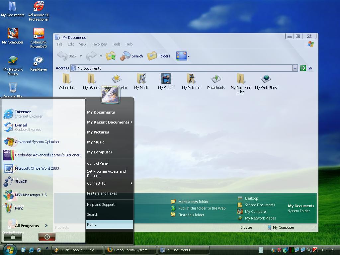Click the lock button in Start menu

click(x=13, y=237)
